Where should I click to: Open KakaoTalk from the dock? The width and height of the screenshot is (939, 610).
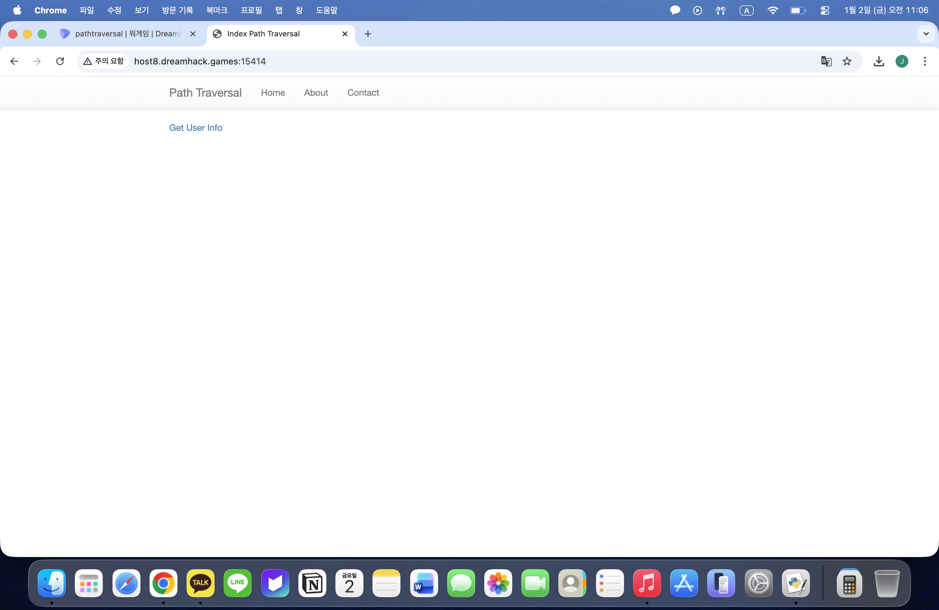[x=201, y=583]
